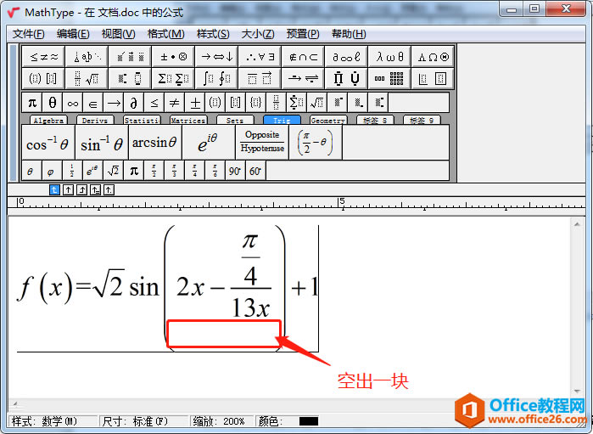This screenshot has width=593, height=434.
Task: Insert the π symbol from the large symbol bar
Action: pyautogui.click(x=32, y=102)
